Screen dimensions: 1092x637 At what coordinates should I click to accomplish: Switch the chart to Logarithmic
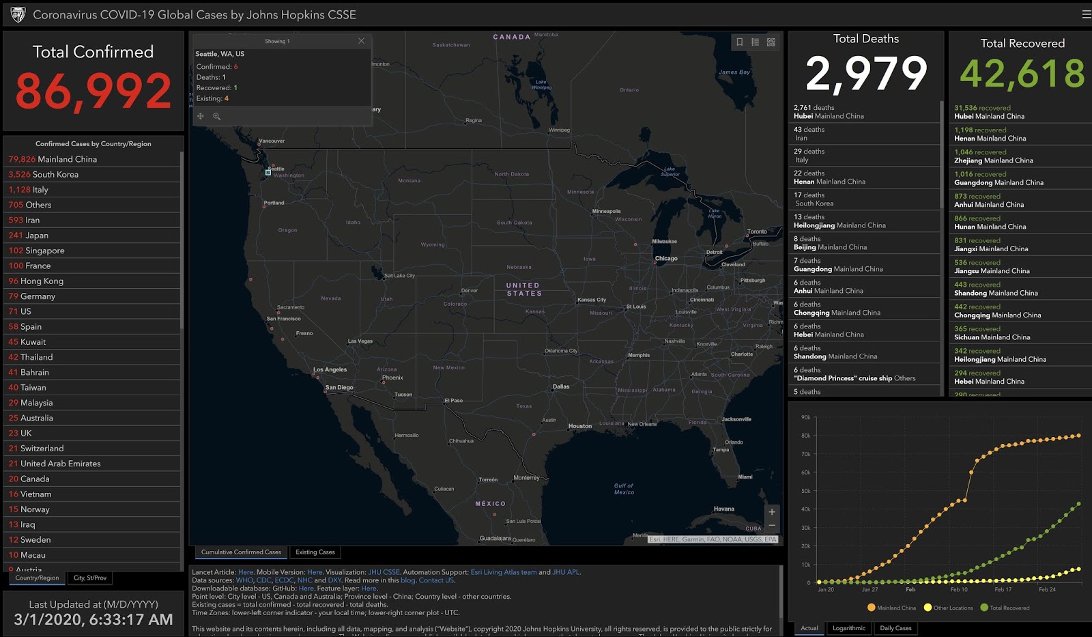849,628
